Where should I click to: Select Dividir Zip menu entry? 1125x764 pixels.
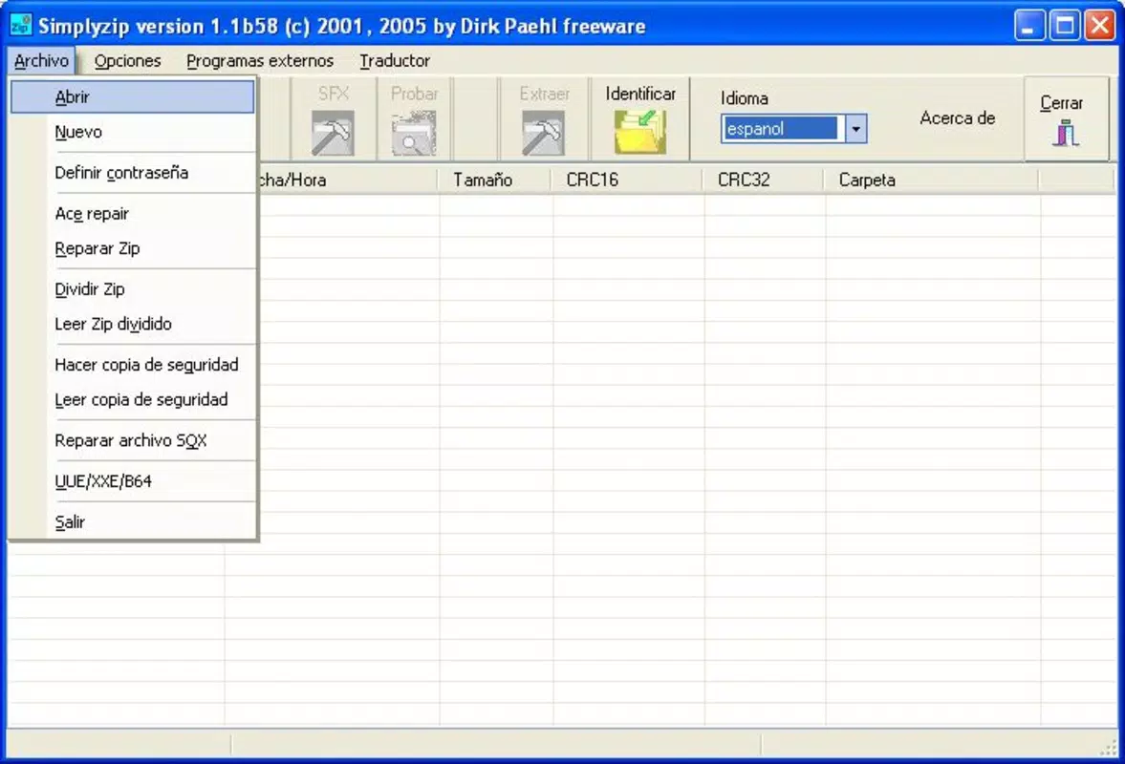click(133, 289)
